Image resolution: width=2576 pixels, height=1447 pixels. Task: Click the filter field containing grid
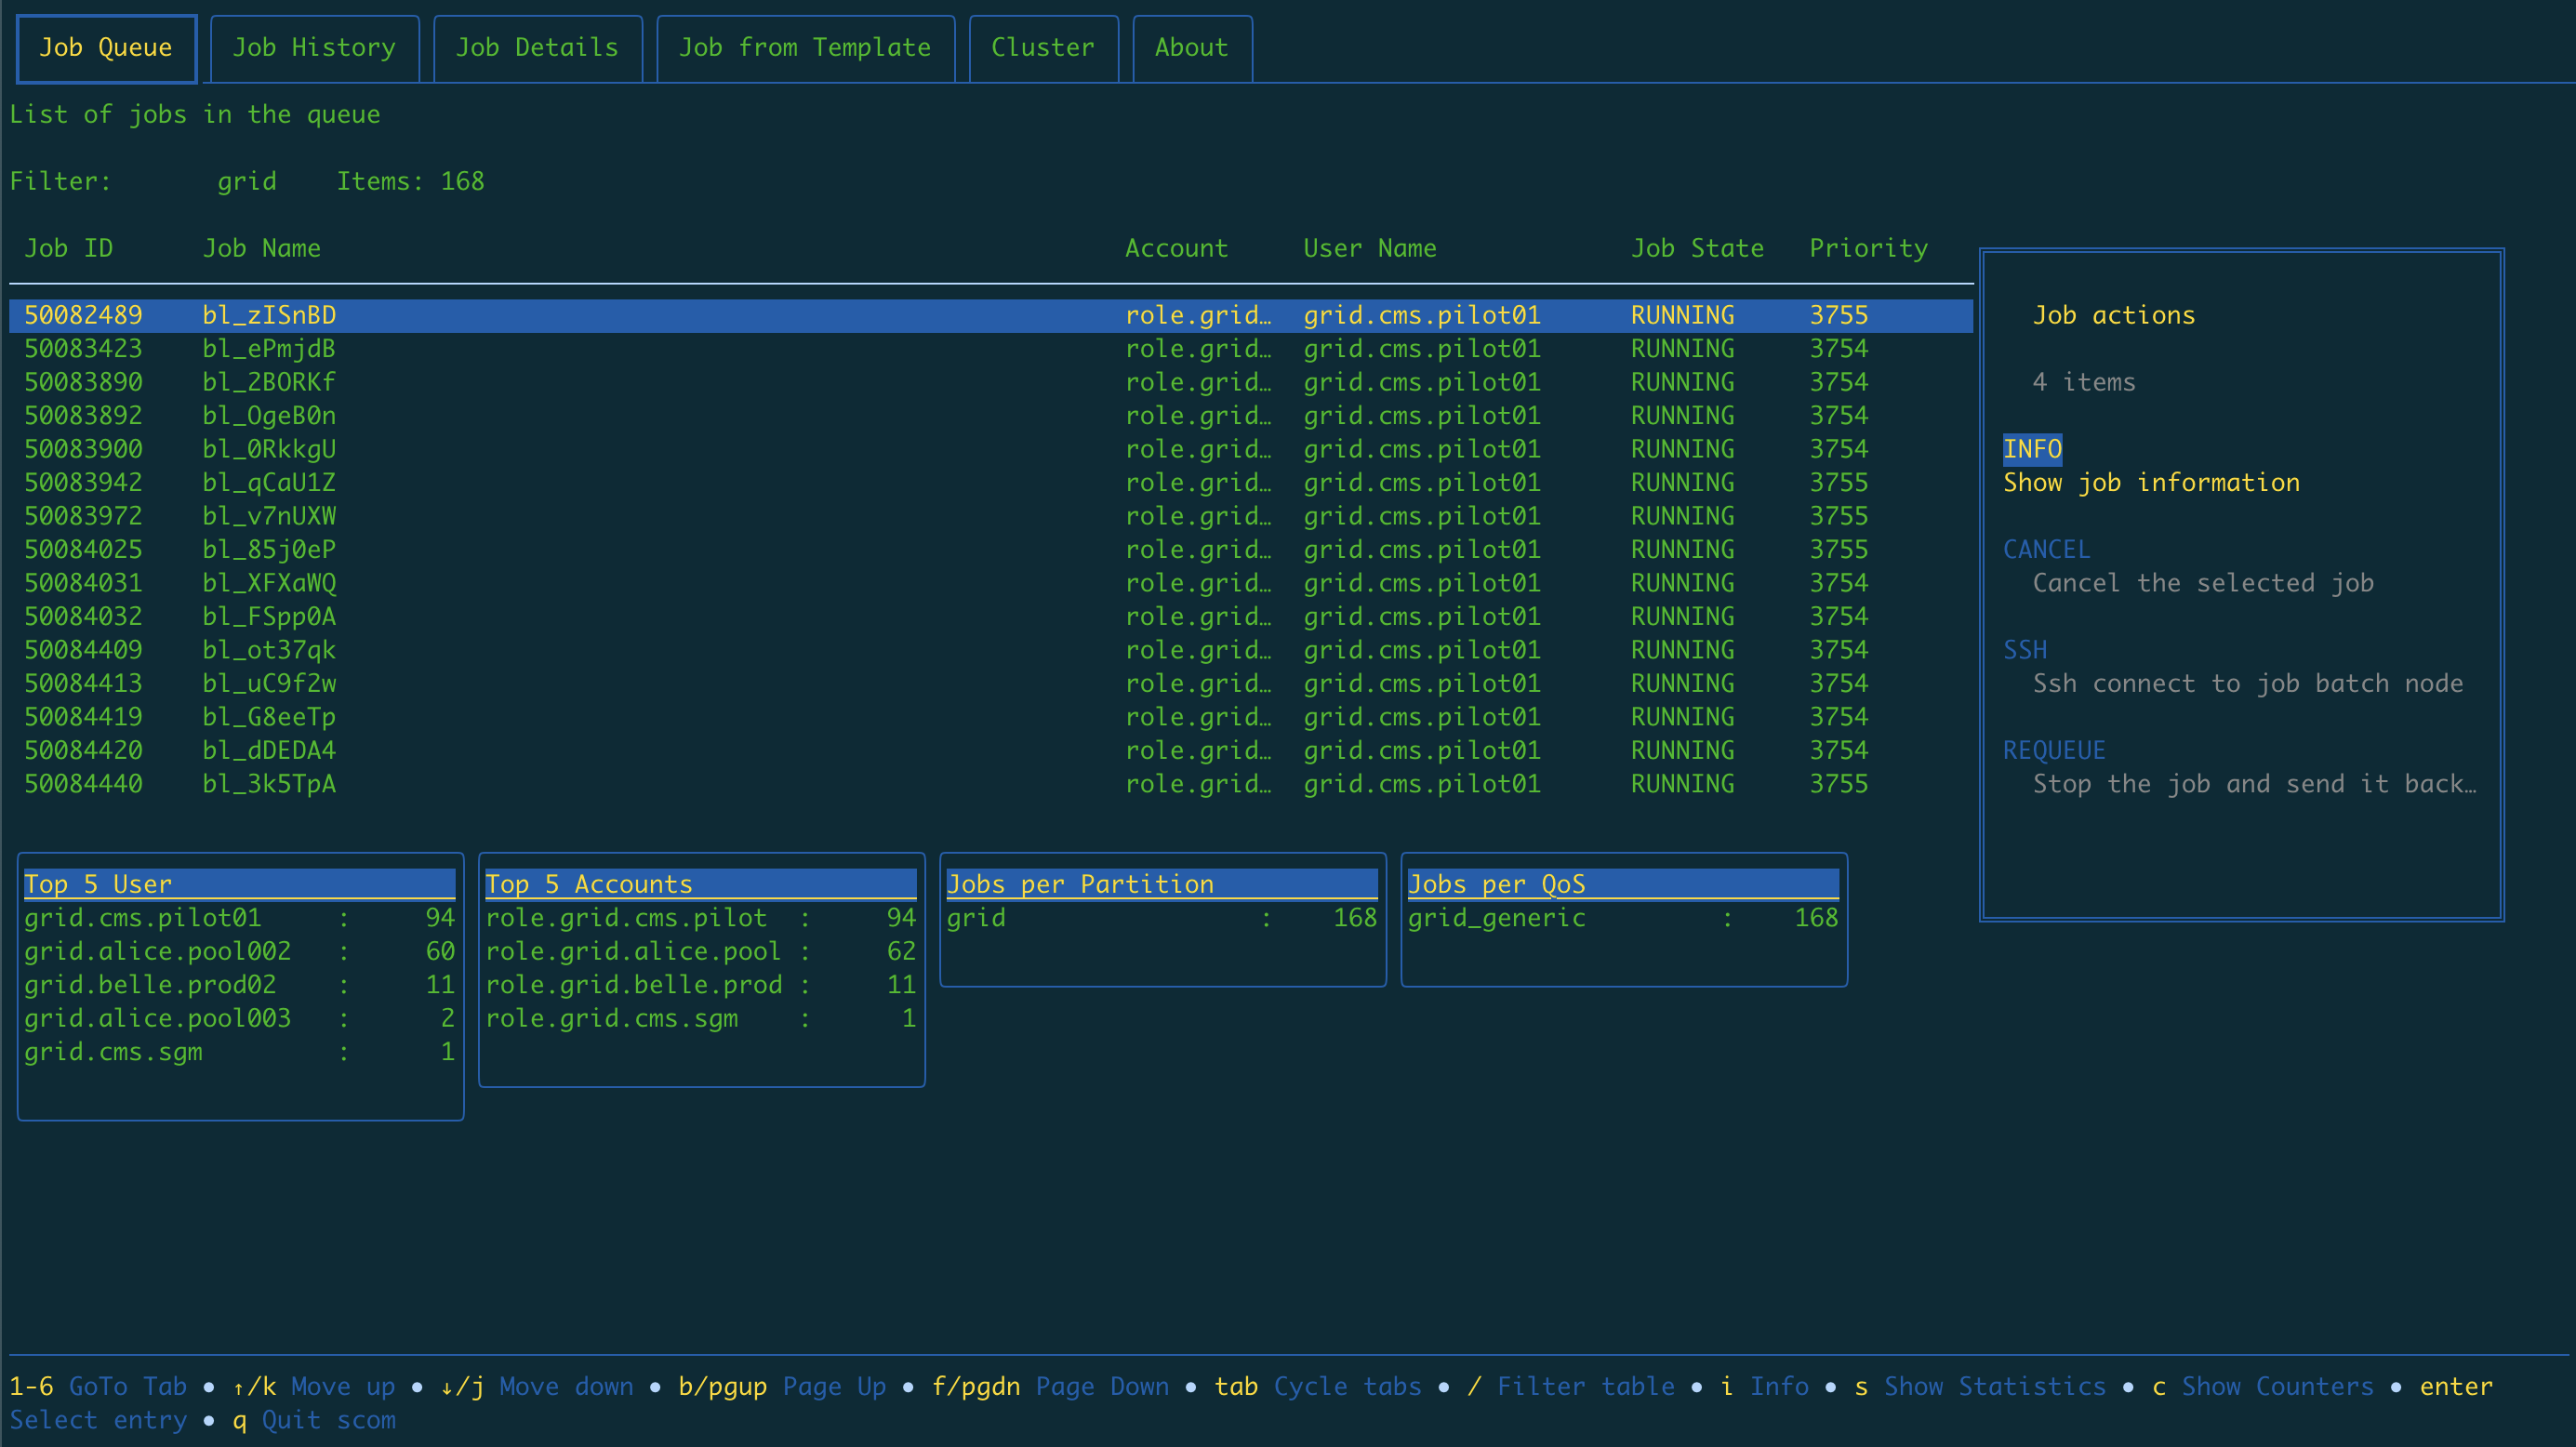click(x=246, y=181)
